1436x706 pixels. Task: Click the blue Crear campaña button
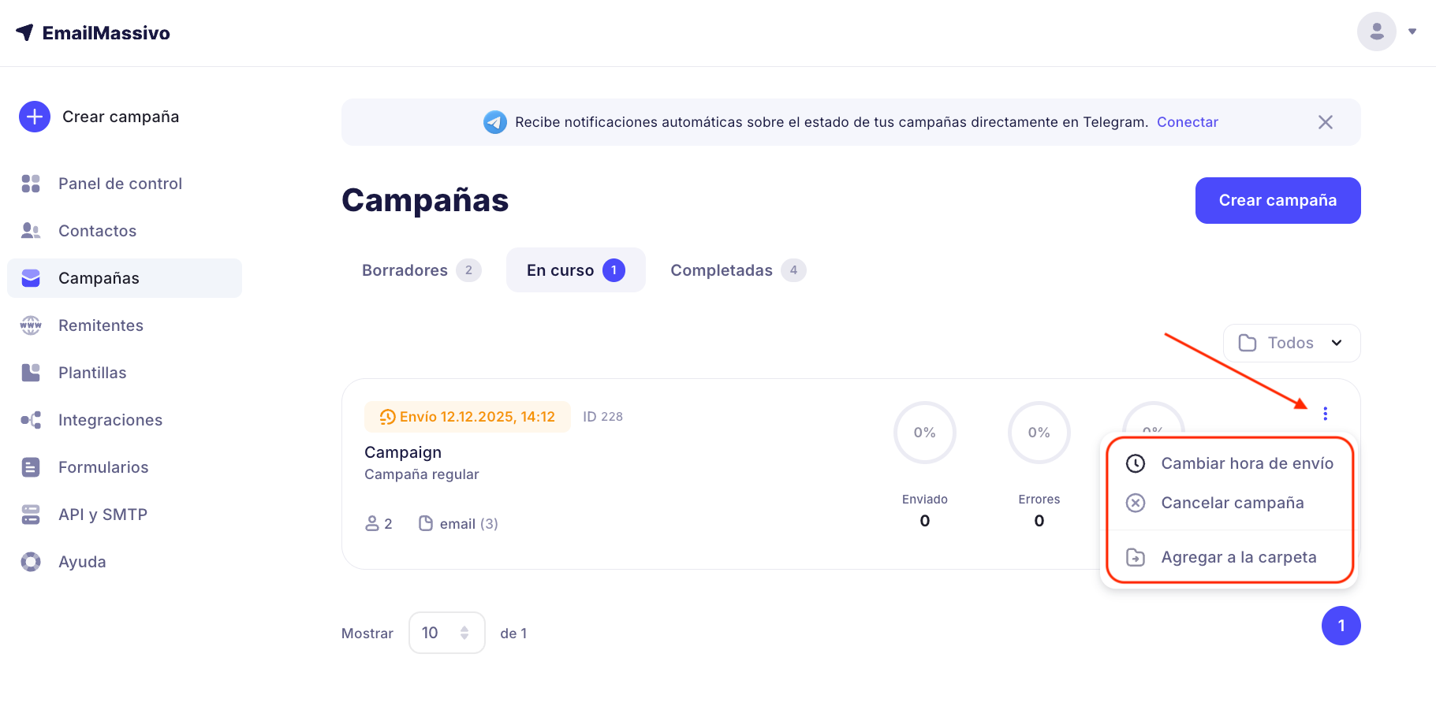pos(1277,200)
